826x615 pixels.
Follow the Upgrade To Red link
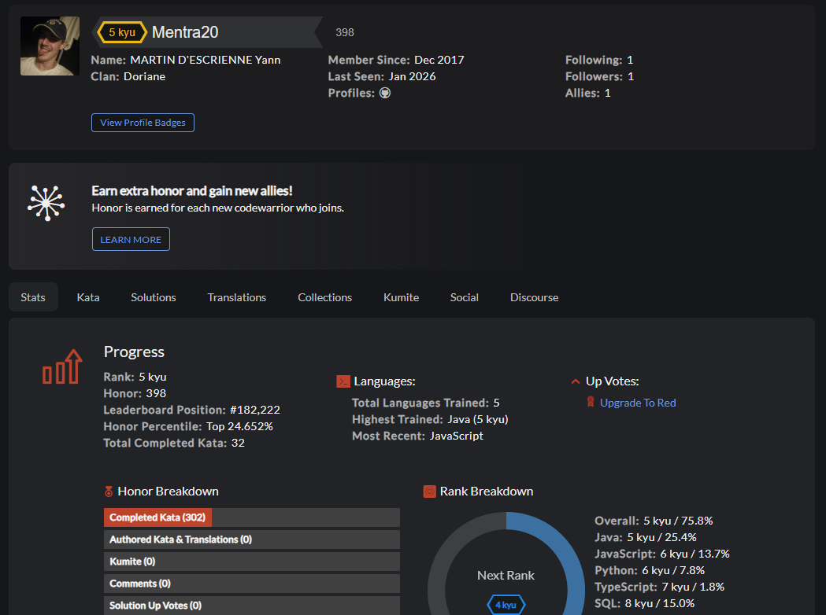point(638,403)
